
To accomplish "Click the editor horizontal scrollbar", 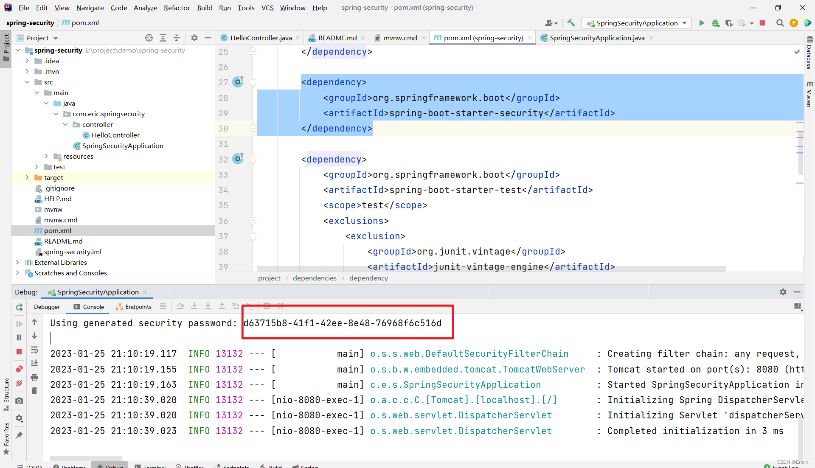I will [491, 269].
